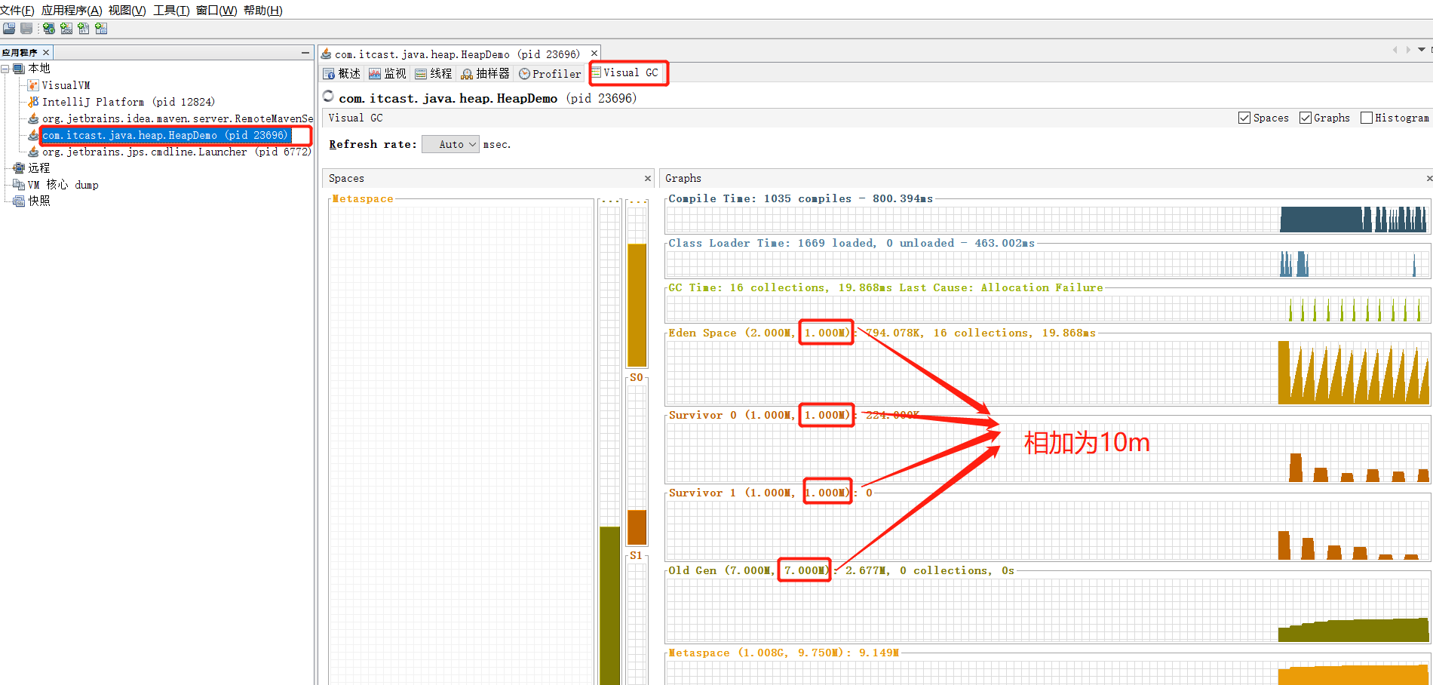The width and height of the screenshot is (1433, 685).
Task: Select the VisualVM application node icon
Action: coord(33,85)
